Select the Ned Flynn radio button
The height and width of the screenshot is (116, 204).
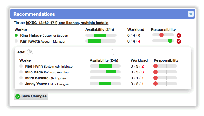[21, 66]
